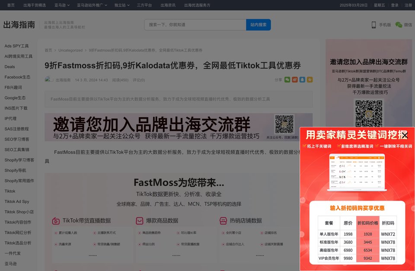Screen dimensions: 415x271
Task: Click the 评论(0) comments link
Action: tap(139, 80)
